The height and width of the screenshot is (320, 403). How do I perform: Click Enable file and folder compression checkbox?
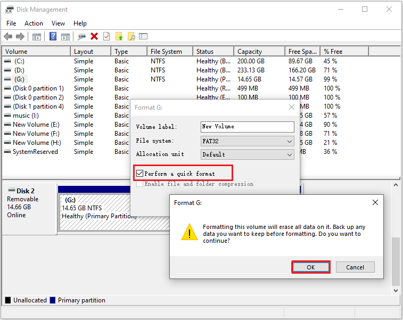139,184
